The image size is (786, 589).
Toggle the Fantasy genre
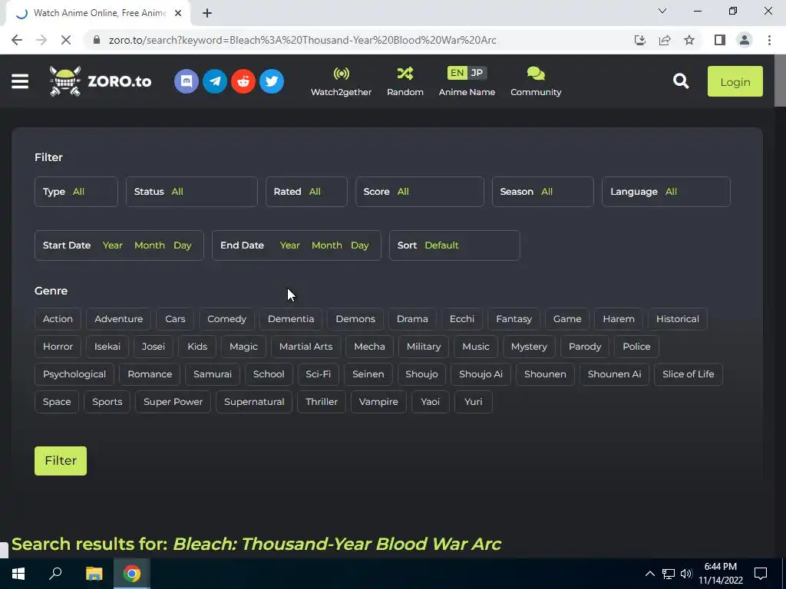coord(514,319)
